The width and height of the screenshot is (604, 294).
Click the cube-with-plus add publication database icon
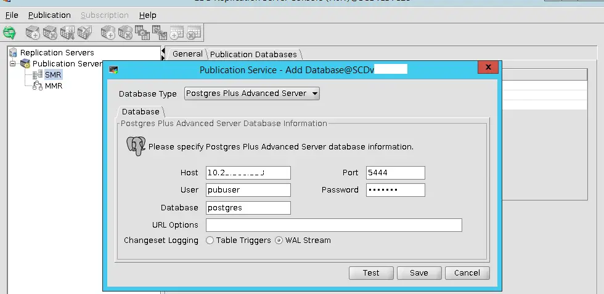(33, 33)
